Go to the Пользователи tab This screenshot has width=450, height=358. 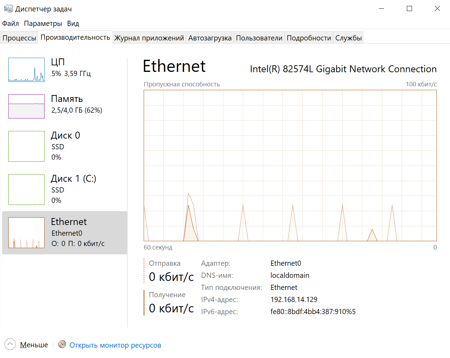pos(259,38)
